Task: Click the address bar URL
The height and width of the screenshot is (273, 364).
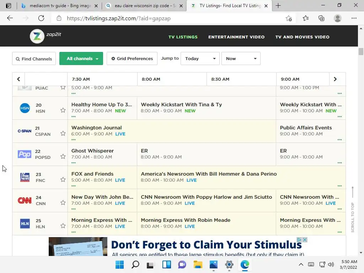Action: coord(119,18)
